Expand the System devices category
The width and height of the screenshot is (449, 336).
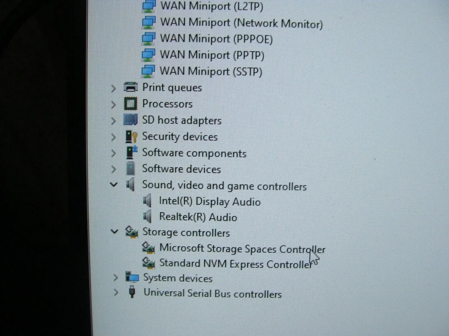point(115,278)
